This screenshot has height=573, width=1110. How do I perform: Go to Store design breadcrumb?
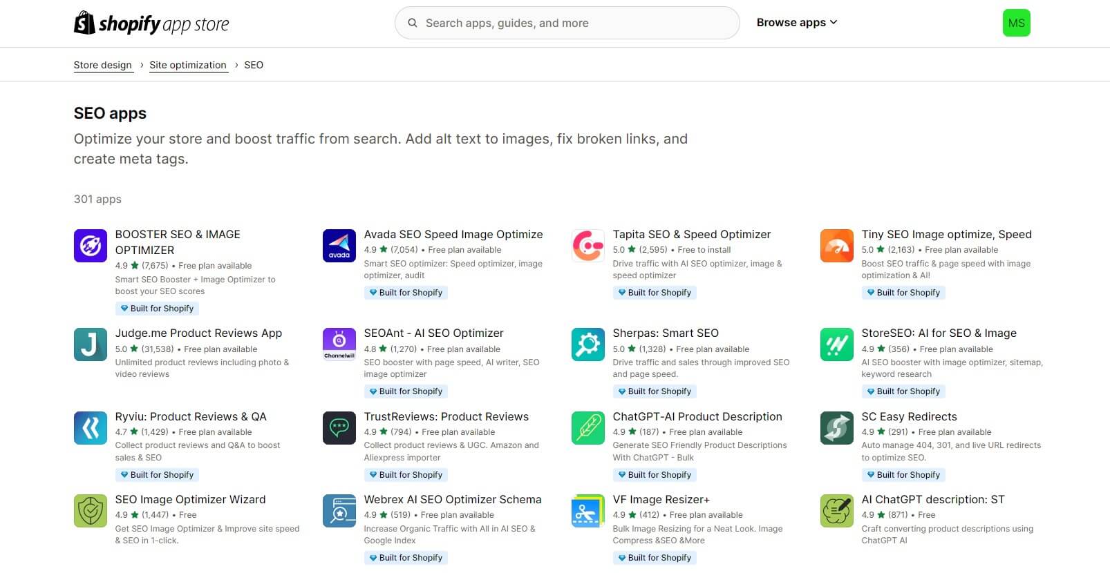[103, 65]
